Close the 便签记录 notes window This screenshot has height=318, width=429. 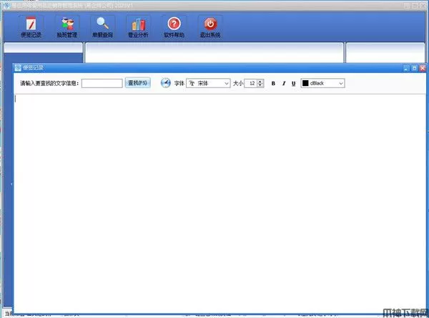point(423,68)
